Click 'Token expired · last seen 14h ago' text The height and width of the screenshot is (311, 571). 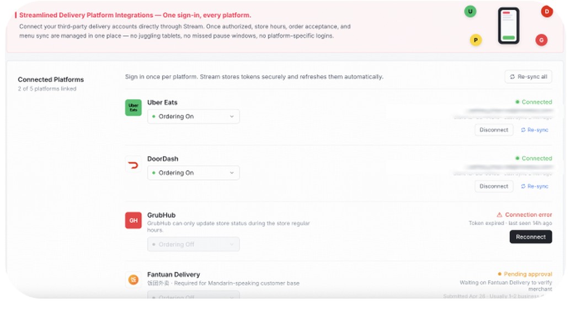(x=510, y=223)
